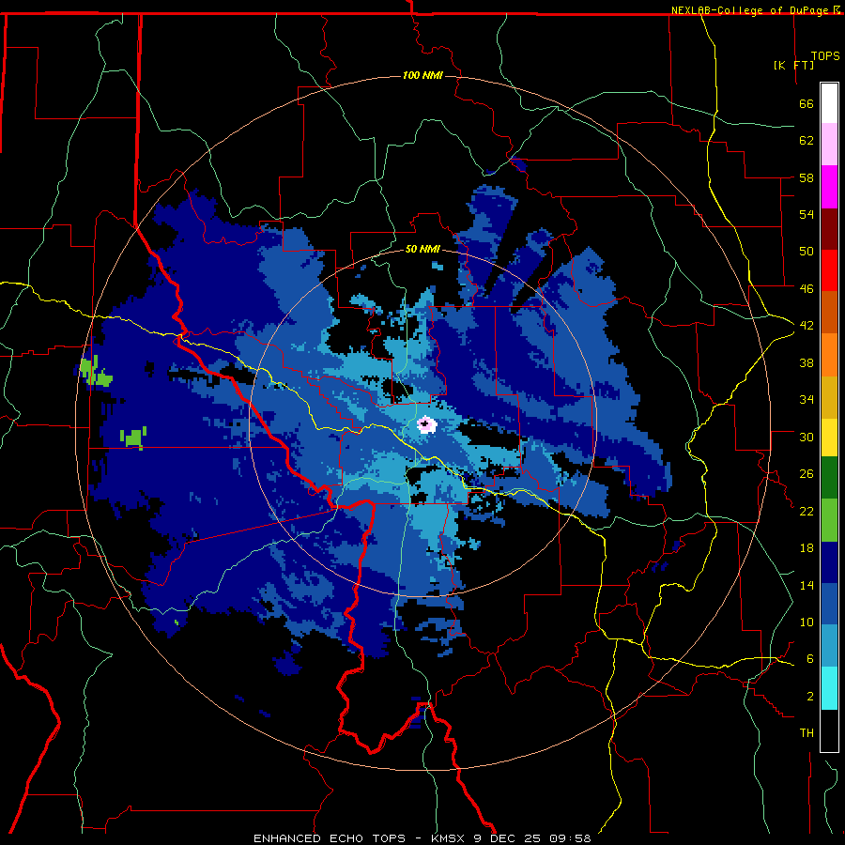Click the 100 NMI range ring label
The height and width of the screenshot is (845, 845).
coord(423,75)
